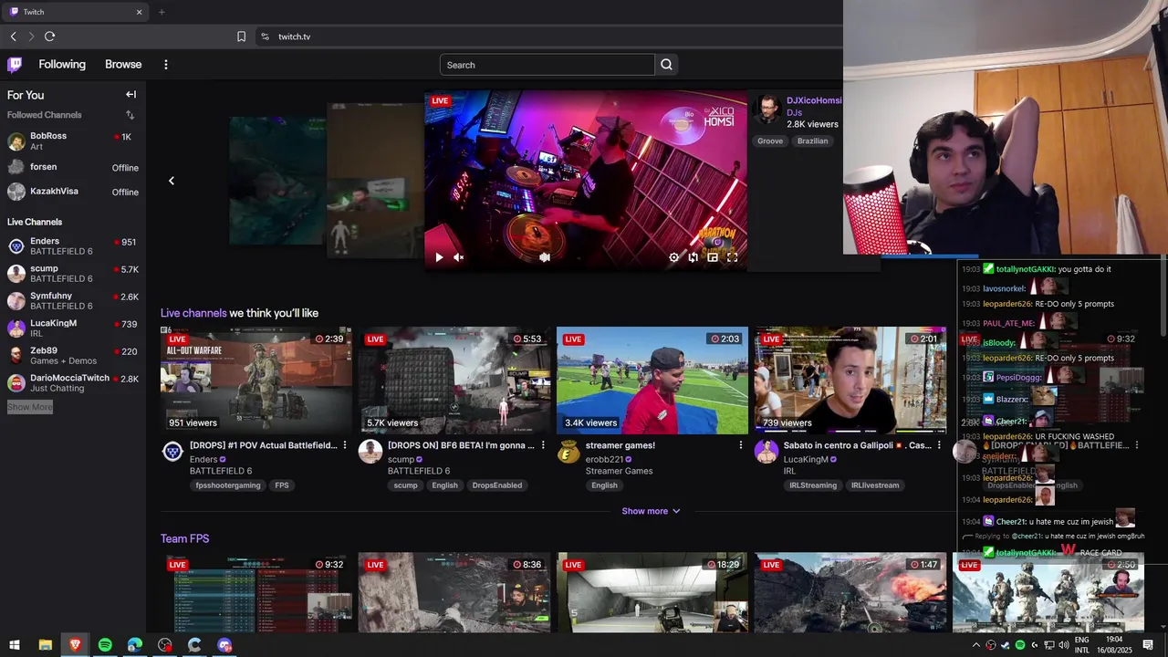1168x657 pixels.
Task: Expand sidebar list with Show More
Action: tap(30, 407)
